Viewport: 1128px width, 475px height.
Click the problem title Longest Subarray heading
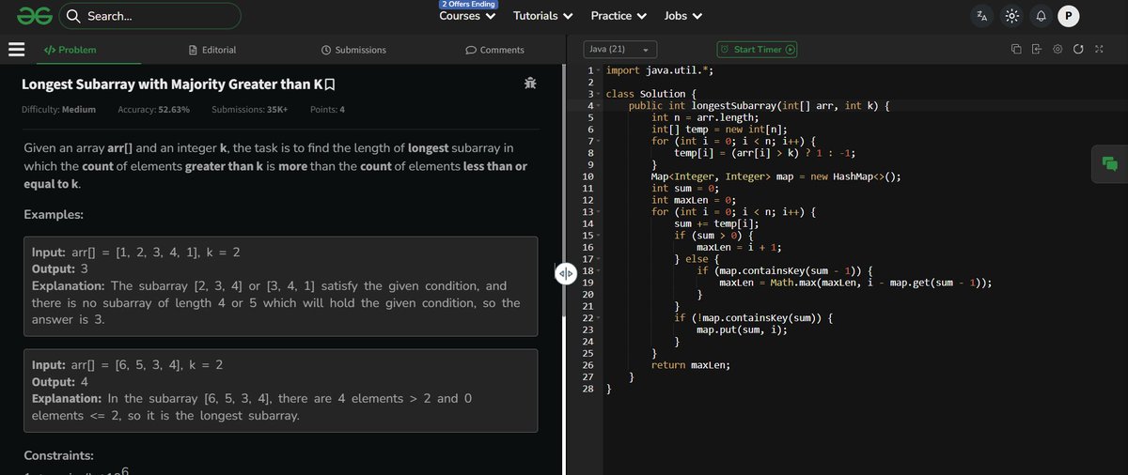pos(172,85)
